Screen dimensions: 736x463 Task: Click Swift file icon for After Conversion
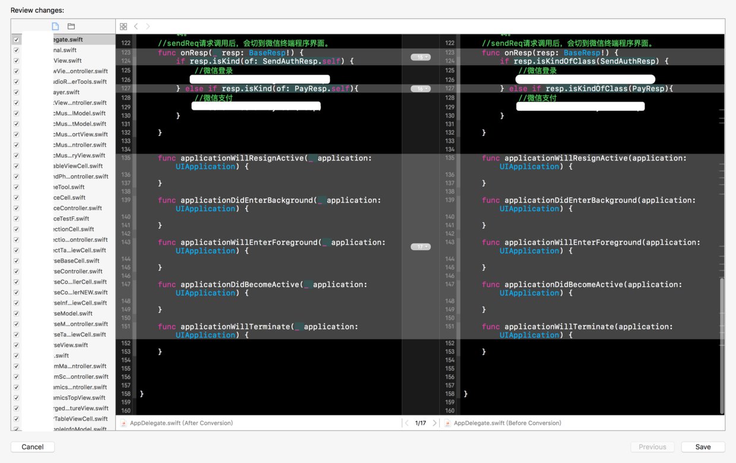[123, 423]
